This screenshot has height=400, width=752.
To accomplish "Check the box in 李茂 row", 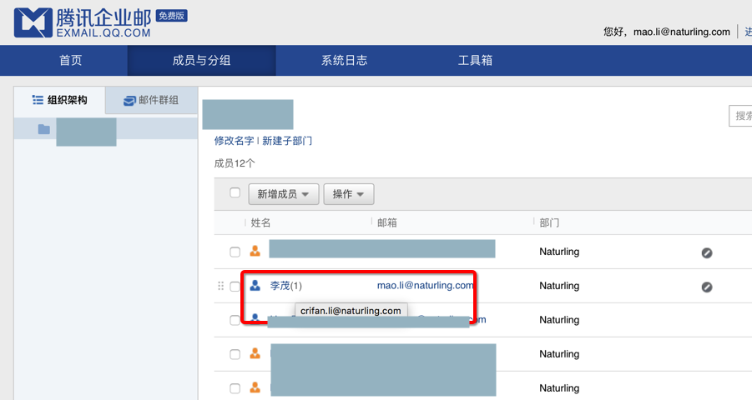I will [x=235, y=287].
